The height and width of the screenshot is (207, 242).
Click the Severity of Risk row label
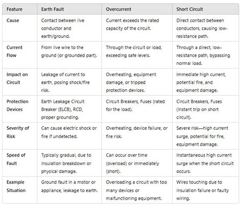tap(18, 132)
